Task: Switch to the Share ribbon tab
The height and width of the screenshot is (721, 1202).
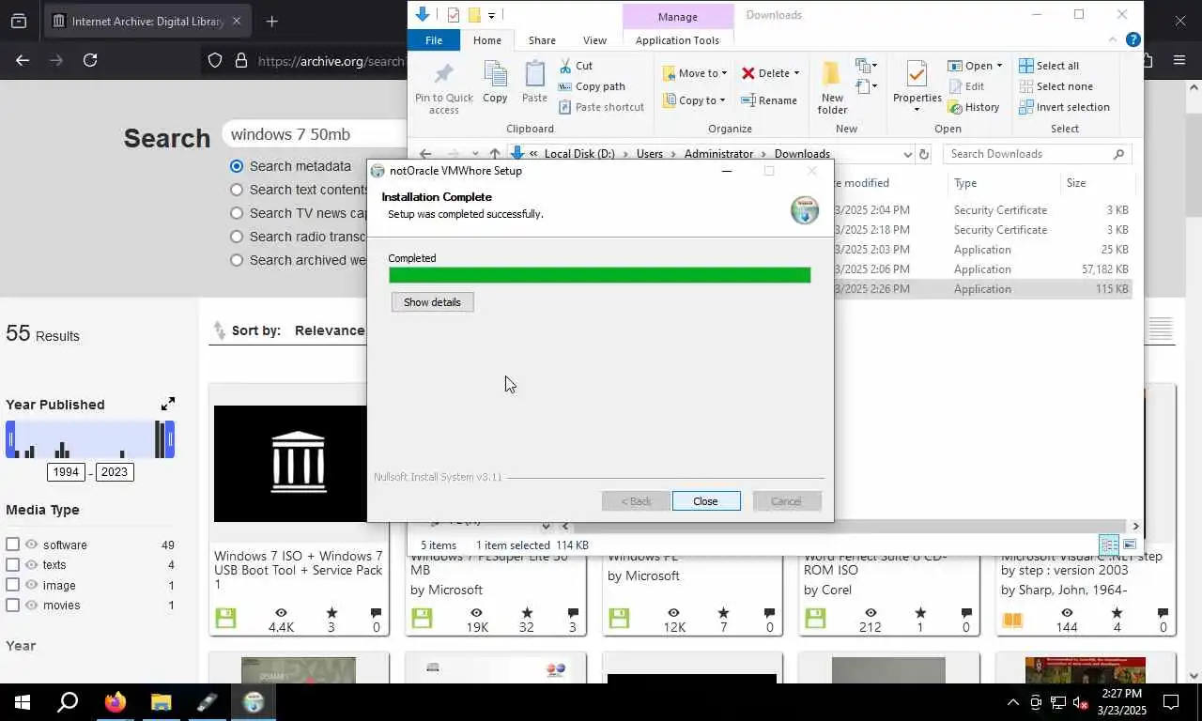Action: point(542,40)
